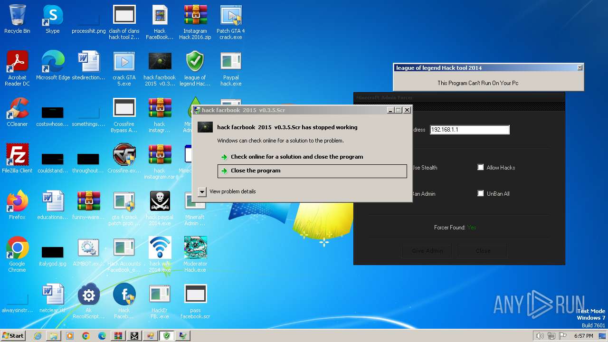Viewport: 608px width, 342px height.
Task: Select hack paypal 2014.exe skull icon
Action: click(x=160, y=209)
